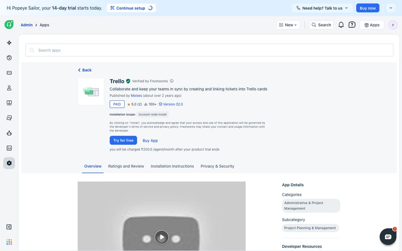Open the Freshworks app switcher grid
The width and height of the screenshot is (402, 251).
coord(9,242)
